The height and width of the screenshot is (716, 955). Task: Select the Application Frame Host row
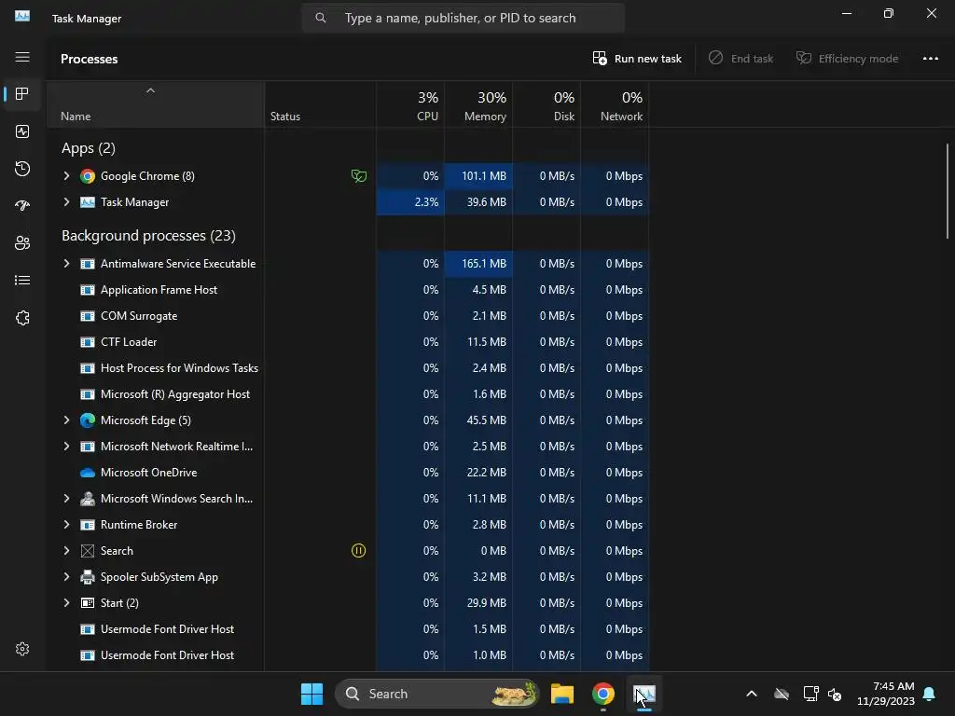pos(348,290)
